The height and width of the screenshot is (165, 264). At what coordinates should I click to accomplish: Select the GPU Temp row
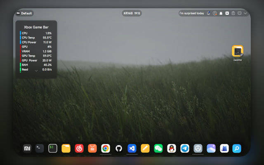(36, 56)
